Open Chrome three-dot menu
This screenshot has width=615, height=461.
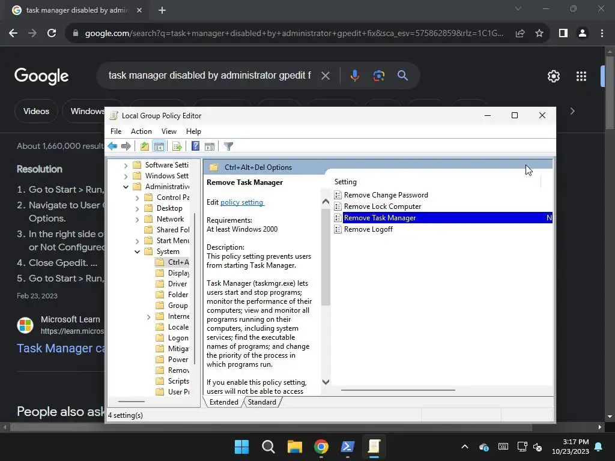click(602, 34)
